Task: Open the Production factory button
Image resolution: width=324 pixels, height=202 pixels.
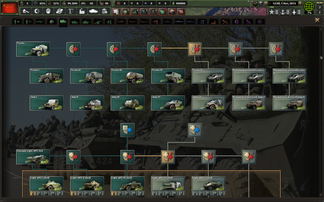Action: 82,11
